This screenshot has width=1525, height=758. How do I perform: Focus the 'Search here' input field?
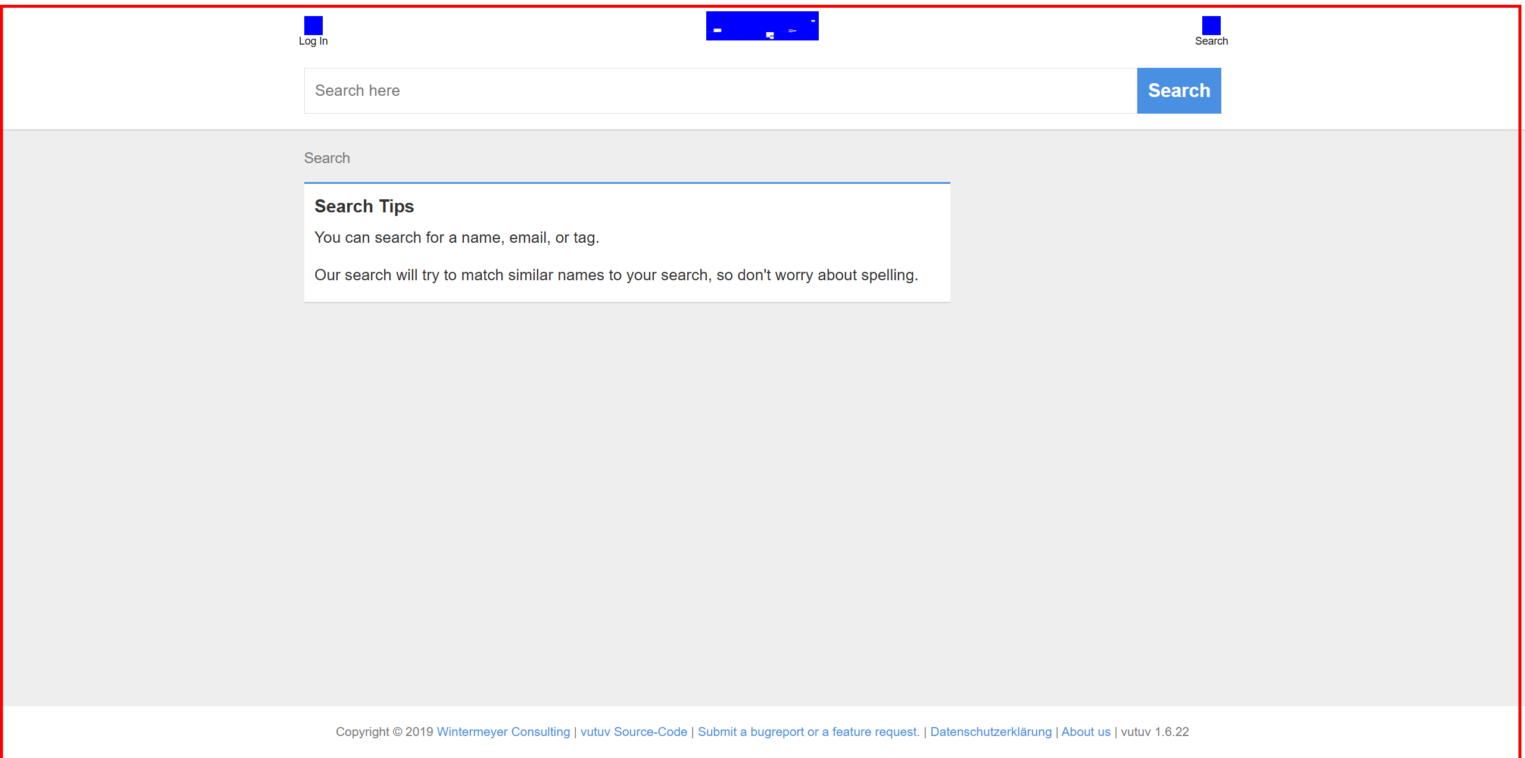coord(720,90)
